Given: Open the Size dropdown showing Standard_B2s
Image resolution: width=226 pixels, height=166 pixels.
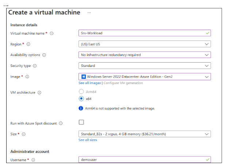Looking at the screenshot, I should [x=145, y=134].
